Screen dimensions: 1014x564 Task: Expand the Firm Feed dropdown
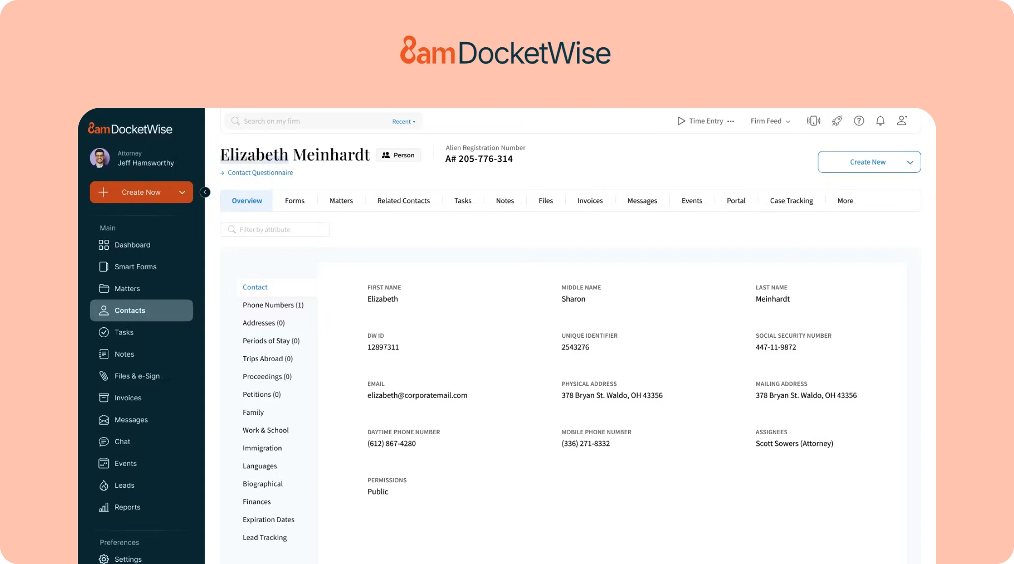pos(770,121)
